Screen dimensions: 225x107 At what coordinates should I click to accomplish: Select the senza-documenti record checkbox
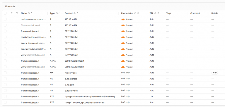[x=5, y=43]
